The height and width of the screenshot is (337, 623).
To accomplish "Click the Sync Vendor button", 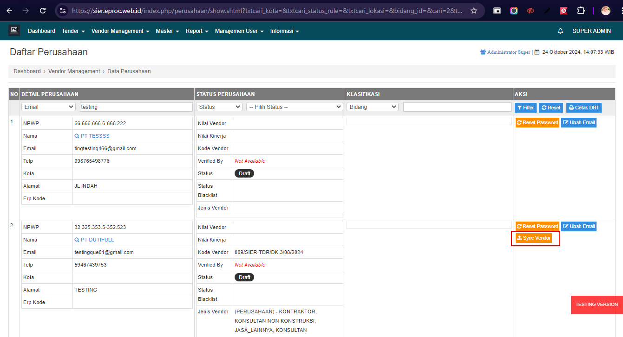I will click(534, 238).
